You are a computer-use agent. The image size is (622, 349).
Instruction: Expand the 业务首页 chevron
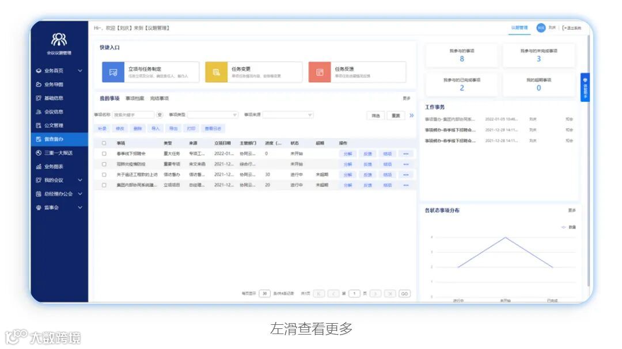[x=80, y=71]
